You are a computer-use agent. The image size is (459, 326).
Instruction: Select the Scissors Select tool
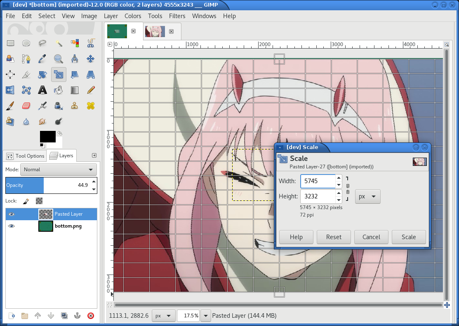pyautogui.click(x=90, y=43)
